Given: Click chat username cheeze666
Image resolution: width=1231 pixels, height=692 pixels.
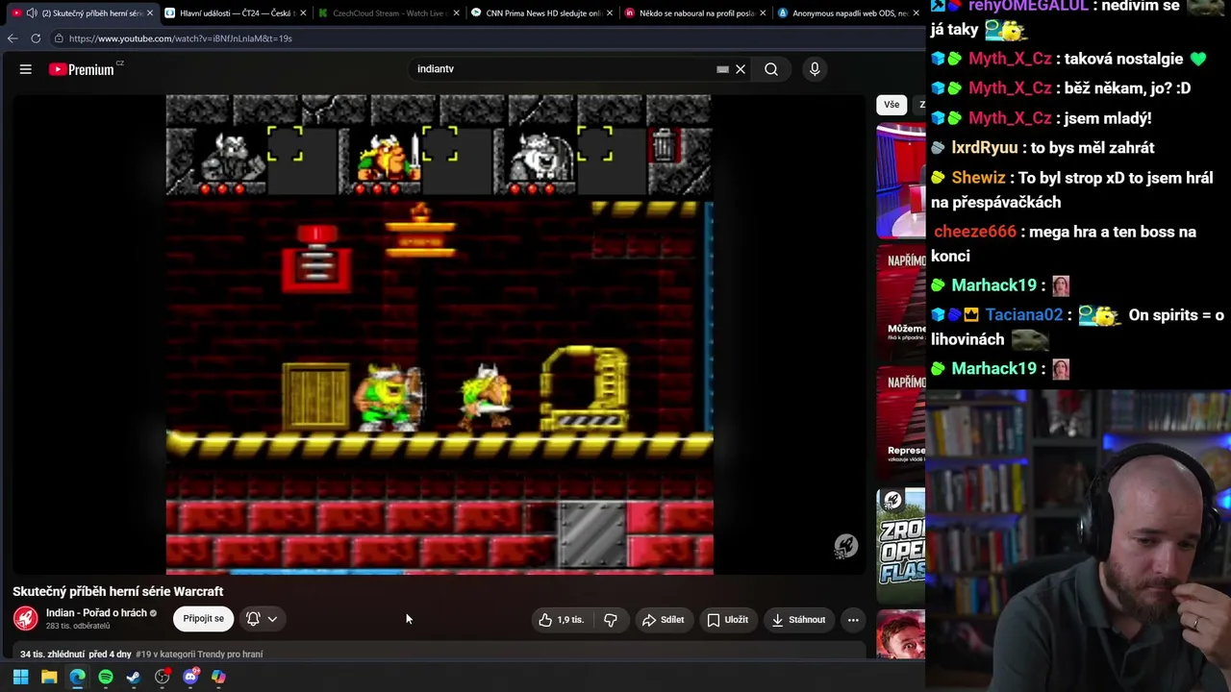Looking at the screenshot, I should [x=974, y=232].
